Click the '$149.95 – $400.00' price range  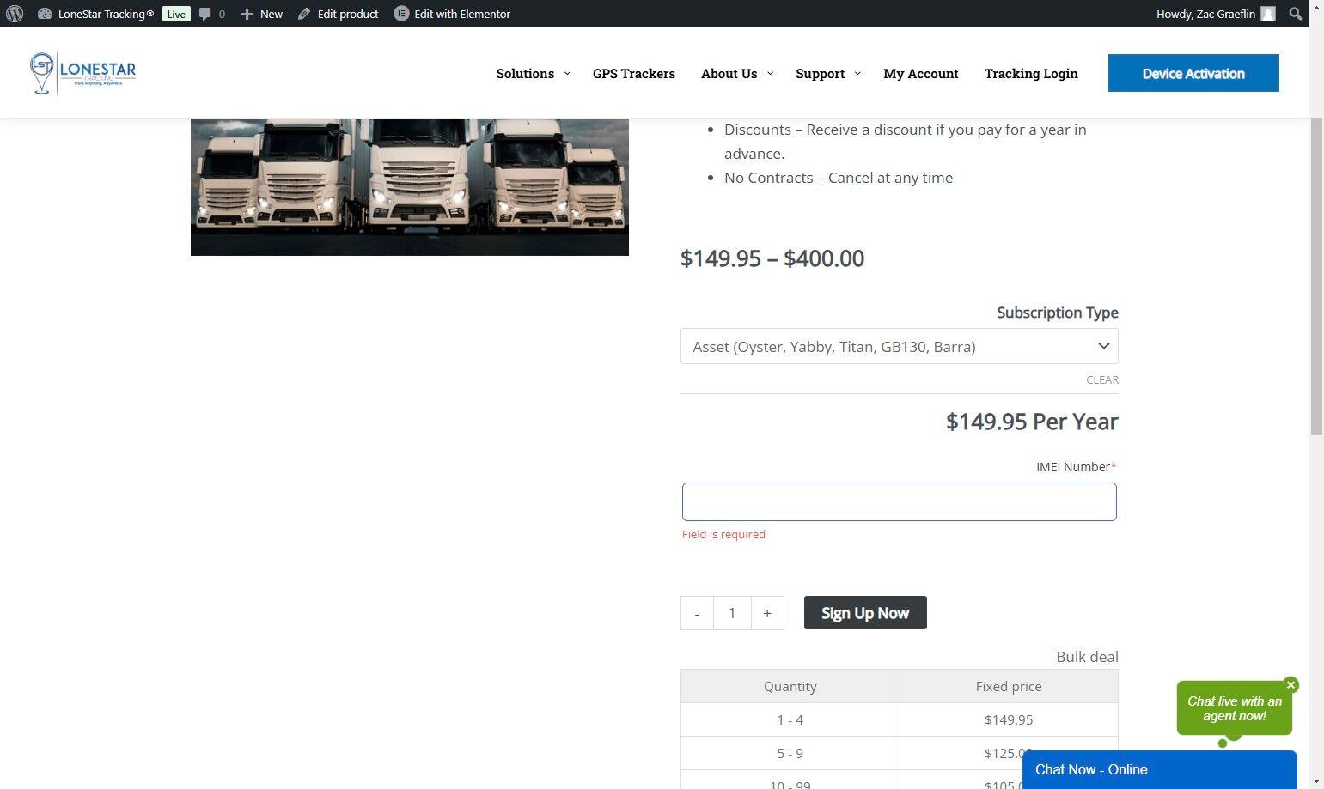pos(772,258)
